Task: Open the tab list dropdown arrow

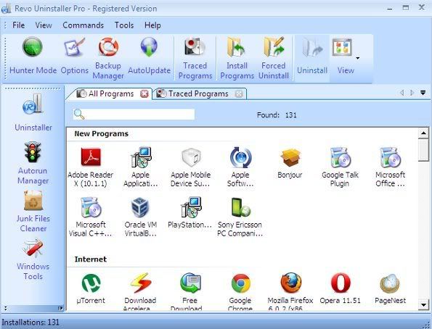Action: point(423,93)
